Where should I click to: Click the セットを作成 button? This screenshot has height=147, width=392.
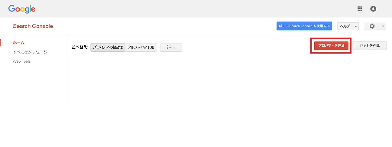click(x=369, y=46)
